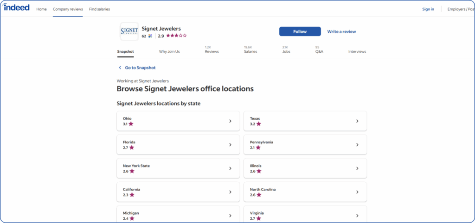Click the Illinois state name

coord(256,166)
